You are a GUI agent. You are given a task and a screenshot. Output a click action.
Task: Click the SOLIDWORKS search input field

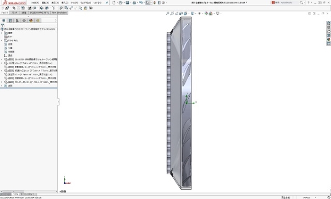287,3
